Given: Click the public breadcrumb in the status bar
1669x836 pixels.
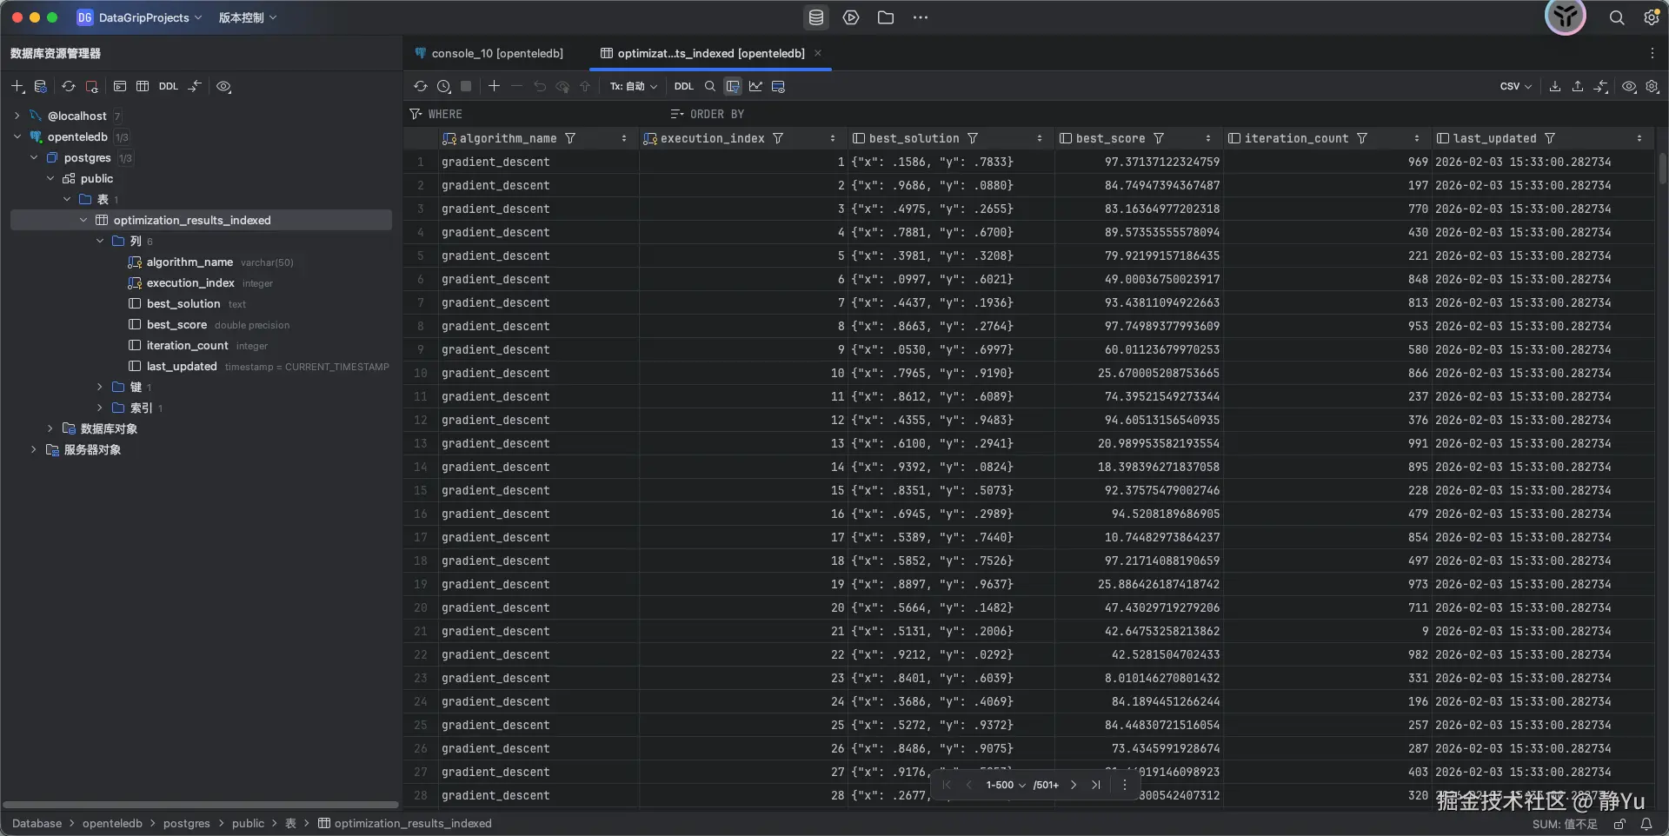Looking at the screenshot, I should pyautogui.click(x=248, y=823).
